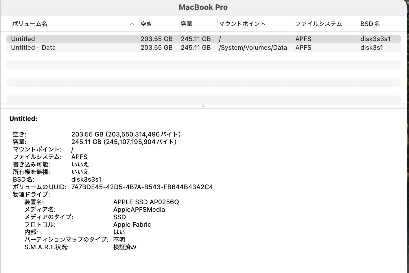Viewport: 409px width, 273px height.
Task: Click the Apple Fabric protocol value
Action: pyautogui.click(x=132, y=224)
